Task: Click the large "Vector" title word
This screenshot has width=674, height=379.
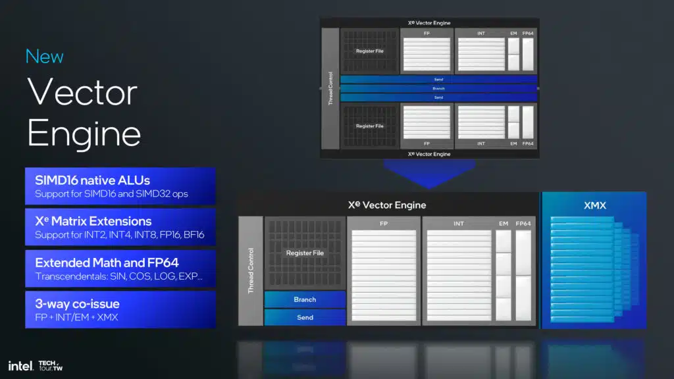Action: click(82, 91)
